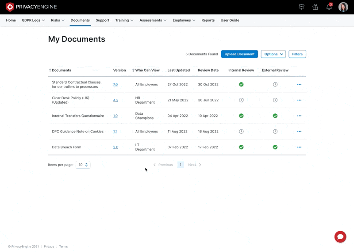Viewport: 354px width, 252px height.
Task: Click the '30 Oct 2022' review date
Action: point(208,85)
